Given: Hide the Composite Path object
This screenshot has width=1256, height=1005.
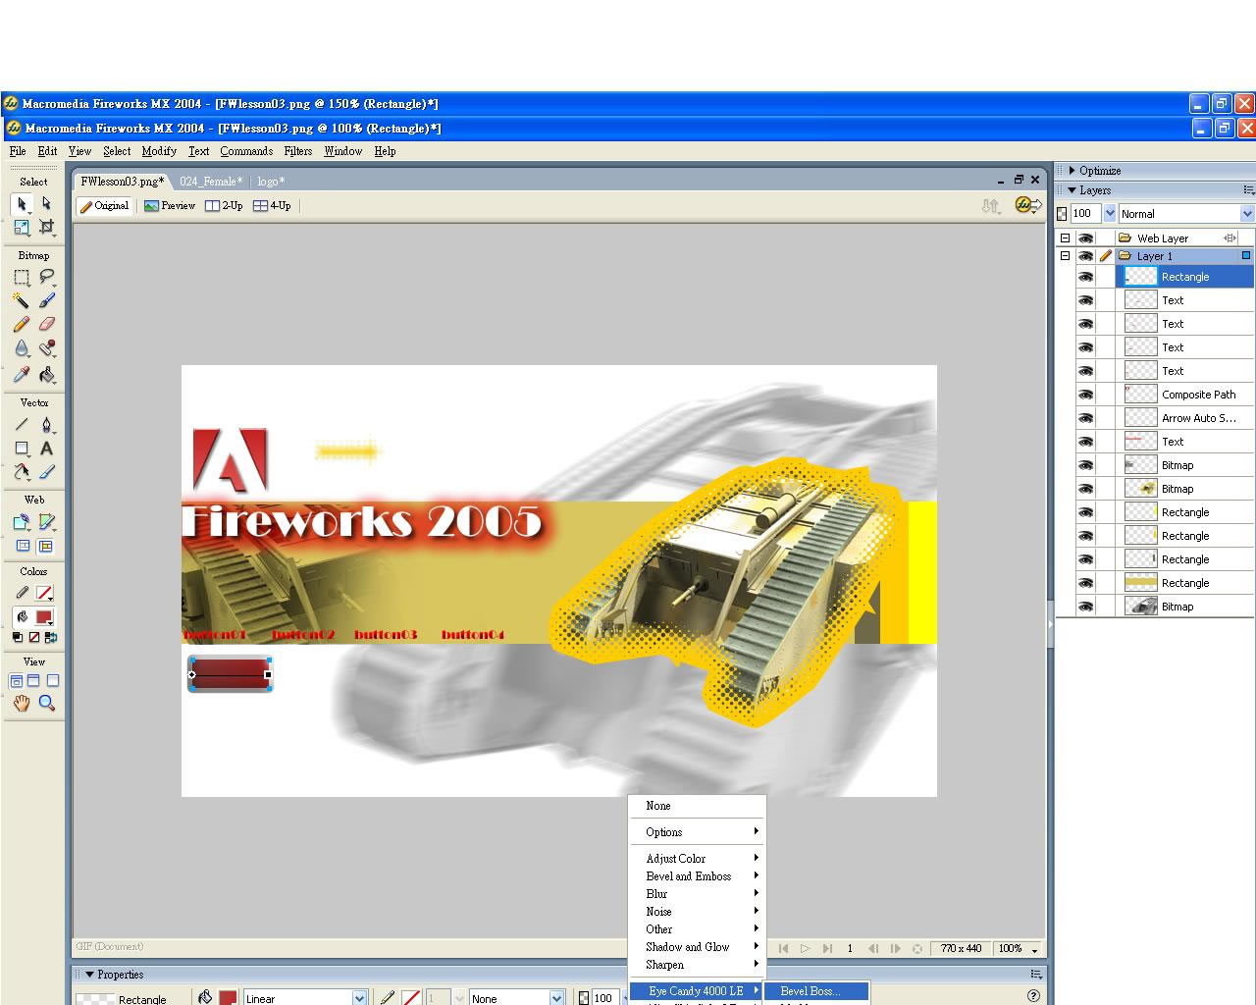Looking at the screenshot, I should 1085,395.
